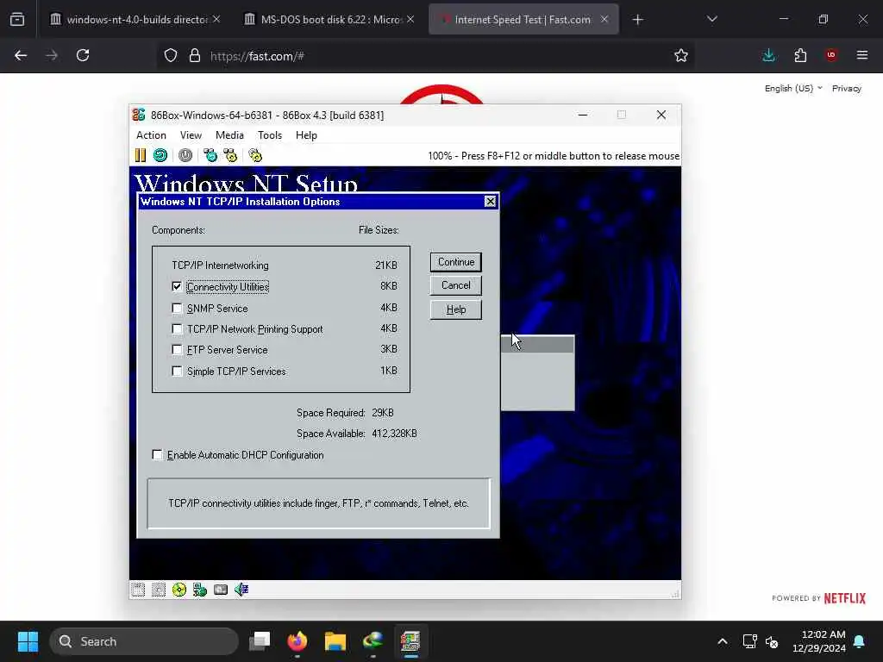Click the green hard reset icon
The image size is (883, 662).
(160, 155)
